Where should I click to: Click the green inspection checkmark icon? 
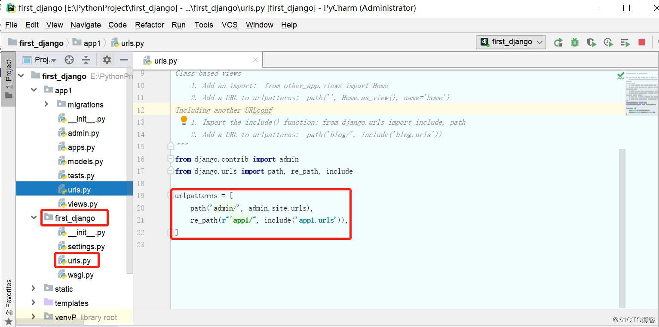(621, 76)
